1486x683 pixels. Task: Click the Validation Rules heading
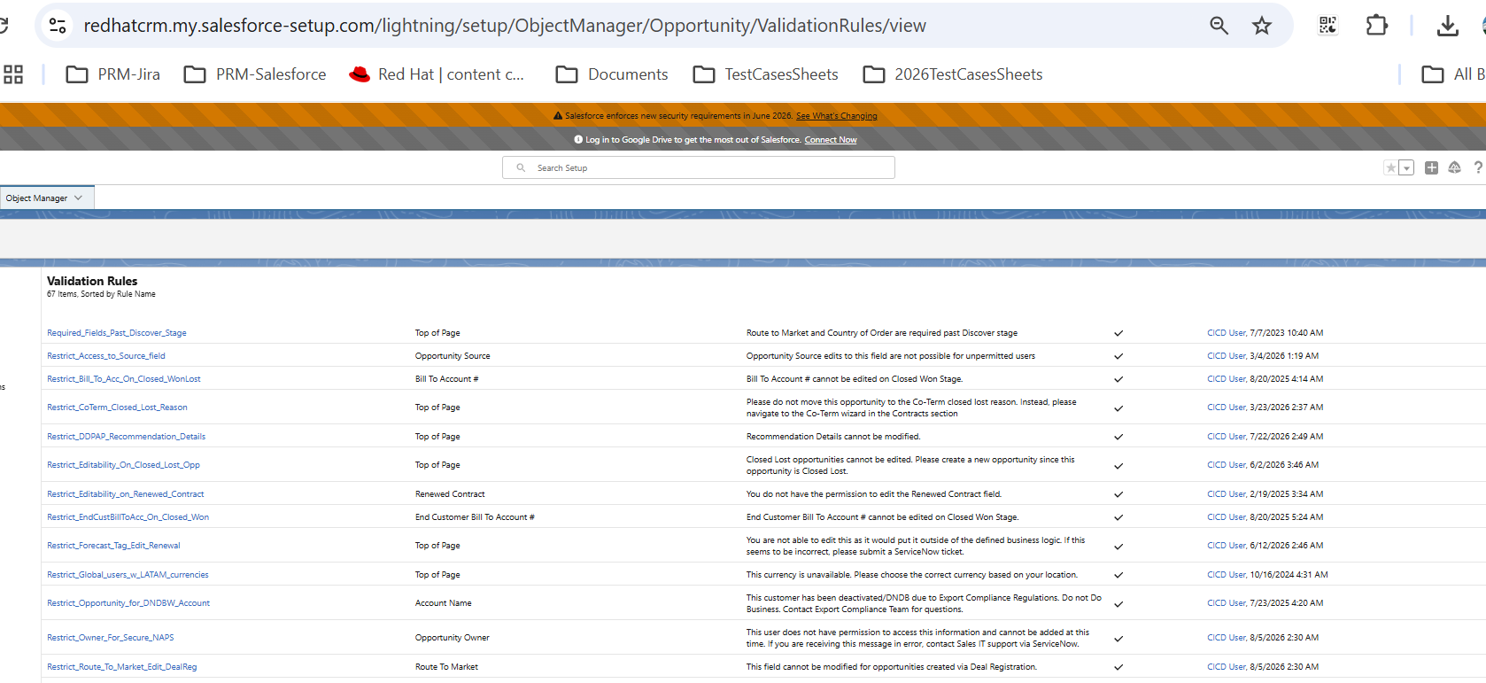92,281
